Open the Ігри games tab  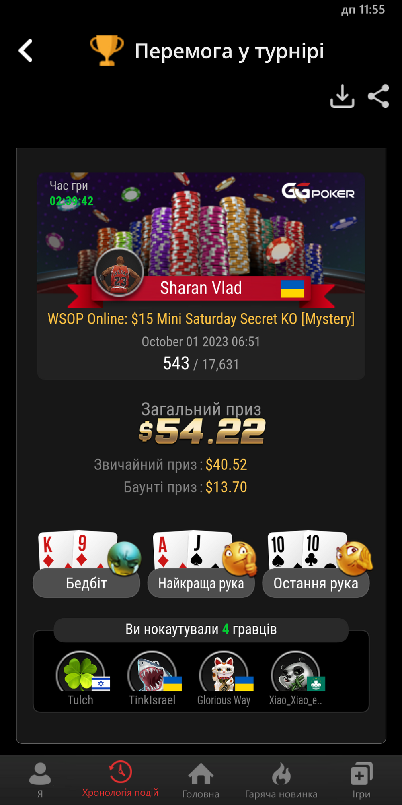[361, 780]
